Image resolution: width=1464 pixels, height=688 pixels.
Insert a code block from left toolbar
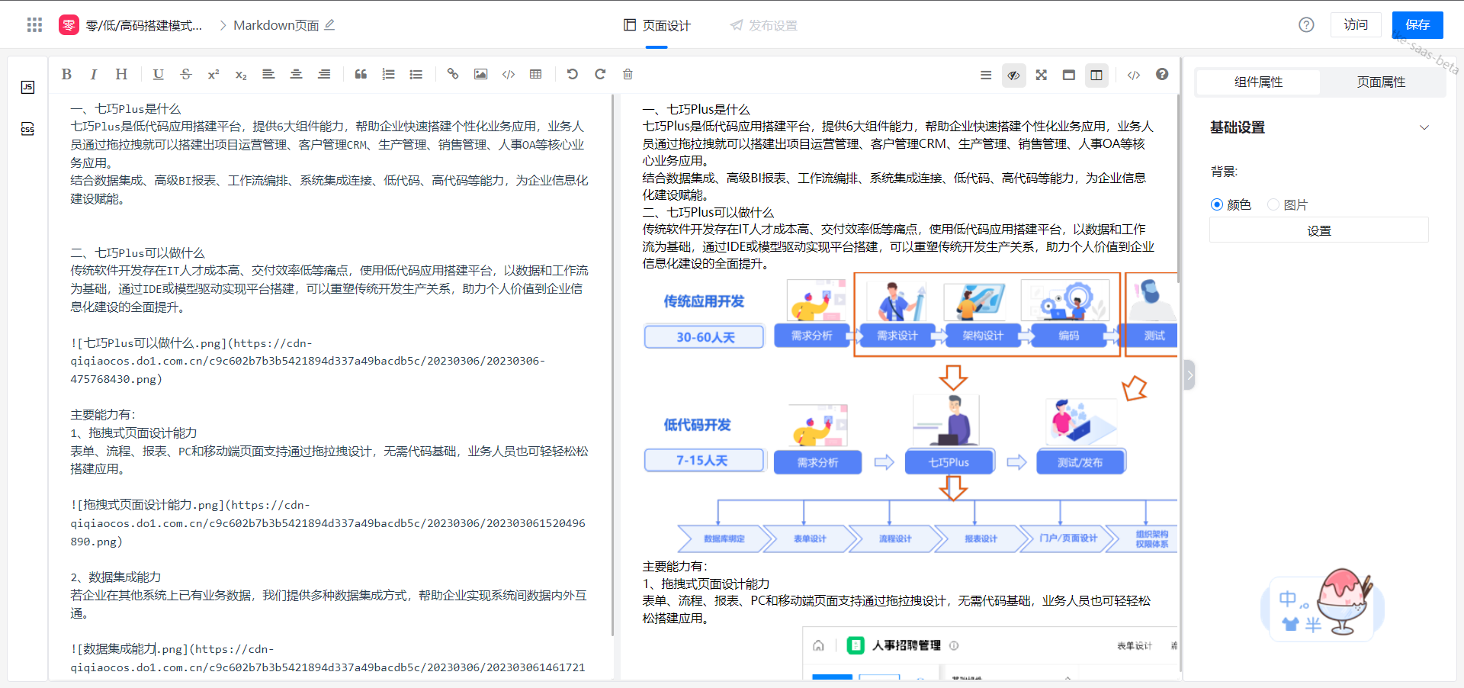pos(509,74)
